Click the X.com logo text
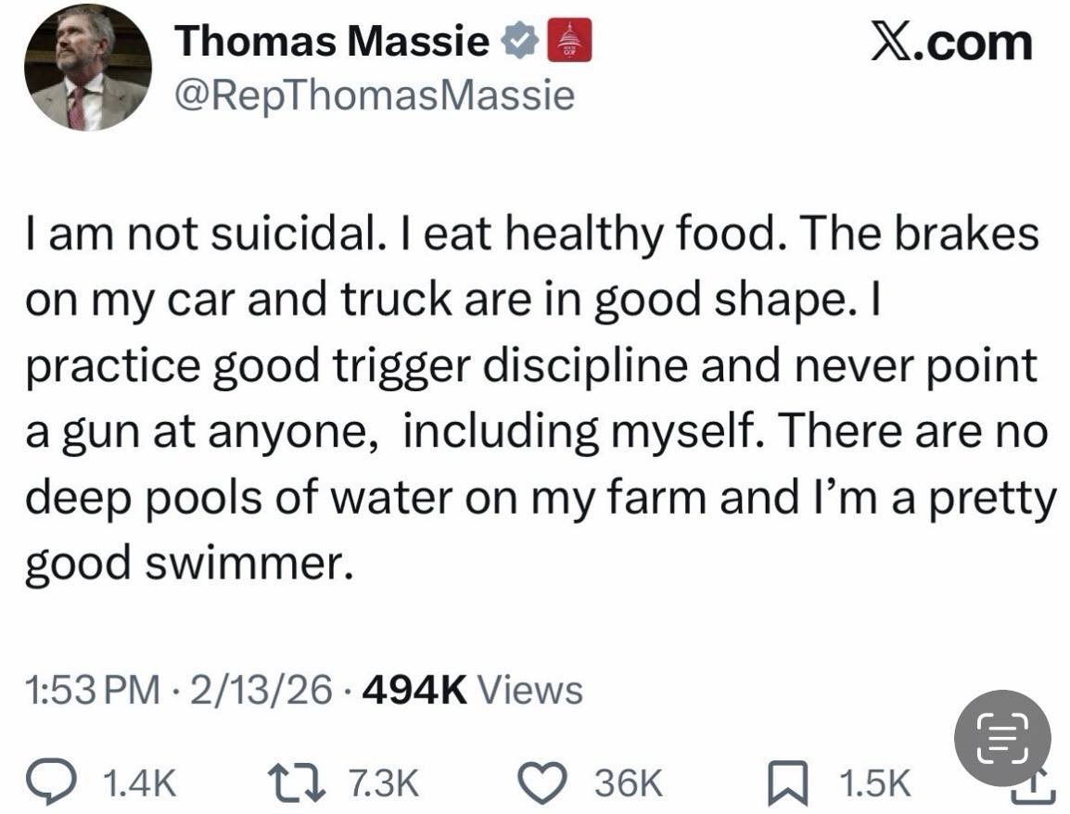The image size is (1070, 814). (x=951, y=42)
